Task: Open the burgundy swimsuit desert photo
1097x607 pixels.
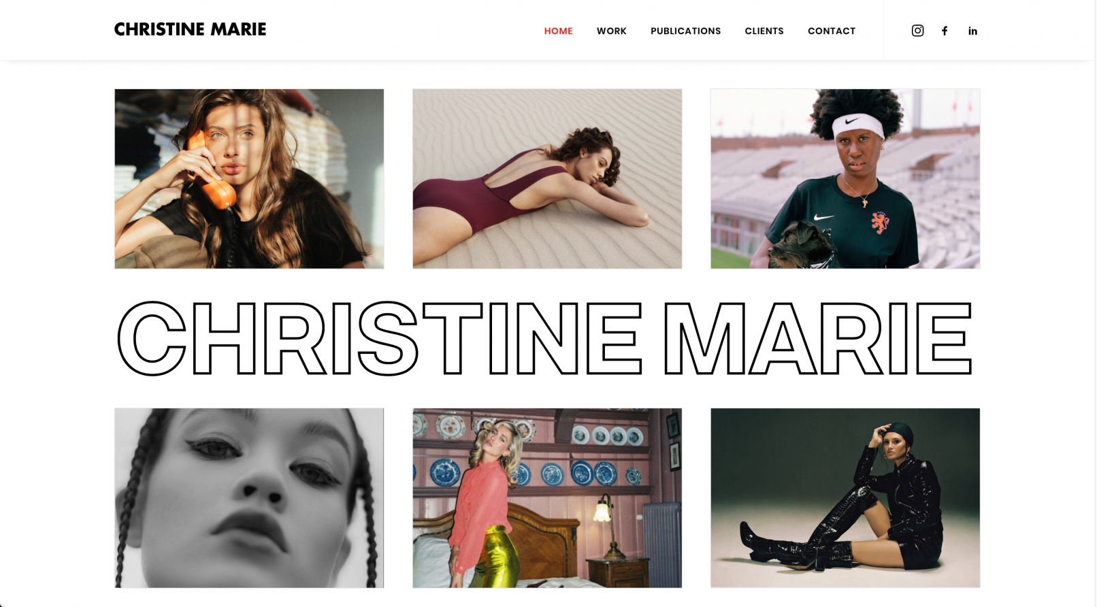Action: point(547,178)
